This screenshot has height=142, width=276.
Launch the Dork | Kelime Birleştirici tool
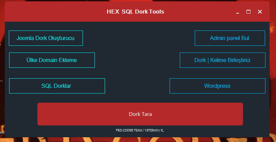[222, 60]
